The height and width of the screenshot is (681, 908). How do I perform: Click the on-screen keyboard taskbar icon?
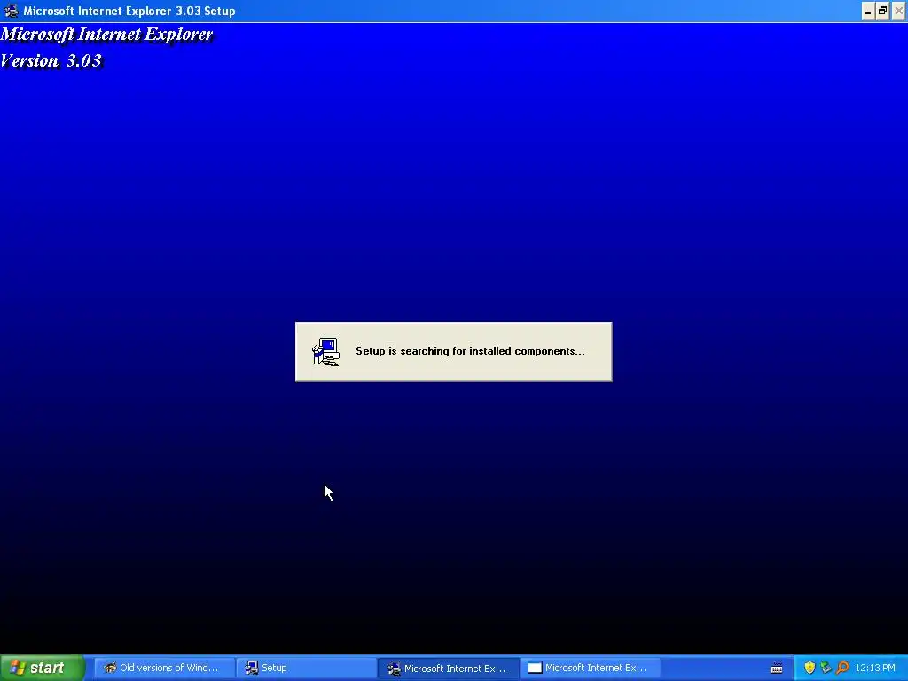(x=777, y=669)
